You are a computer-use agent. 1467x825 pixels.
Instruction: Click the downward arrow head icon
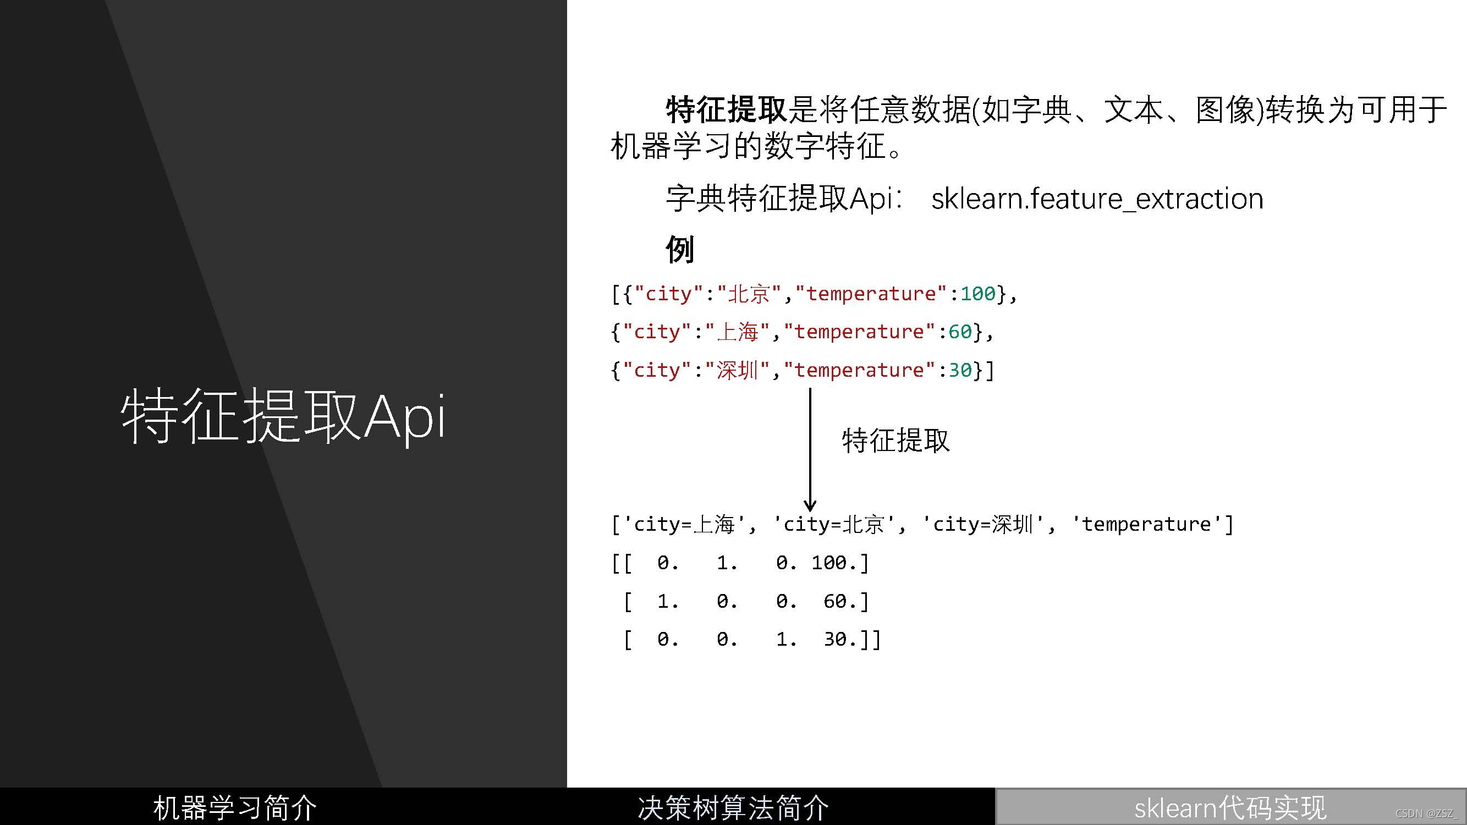tap(810, 504)
